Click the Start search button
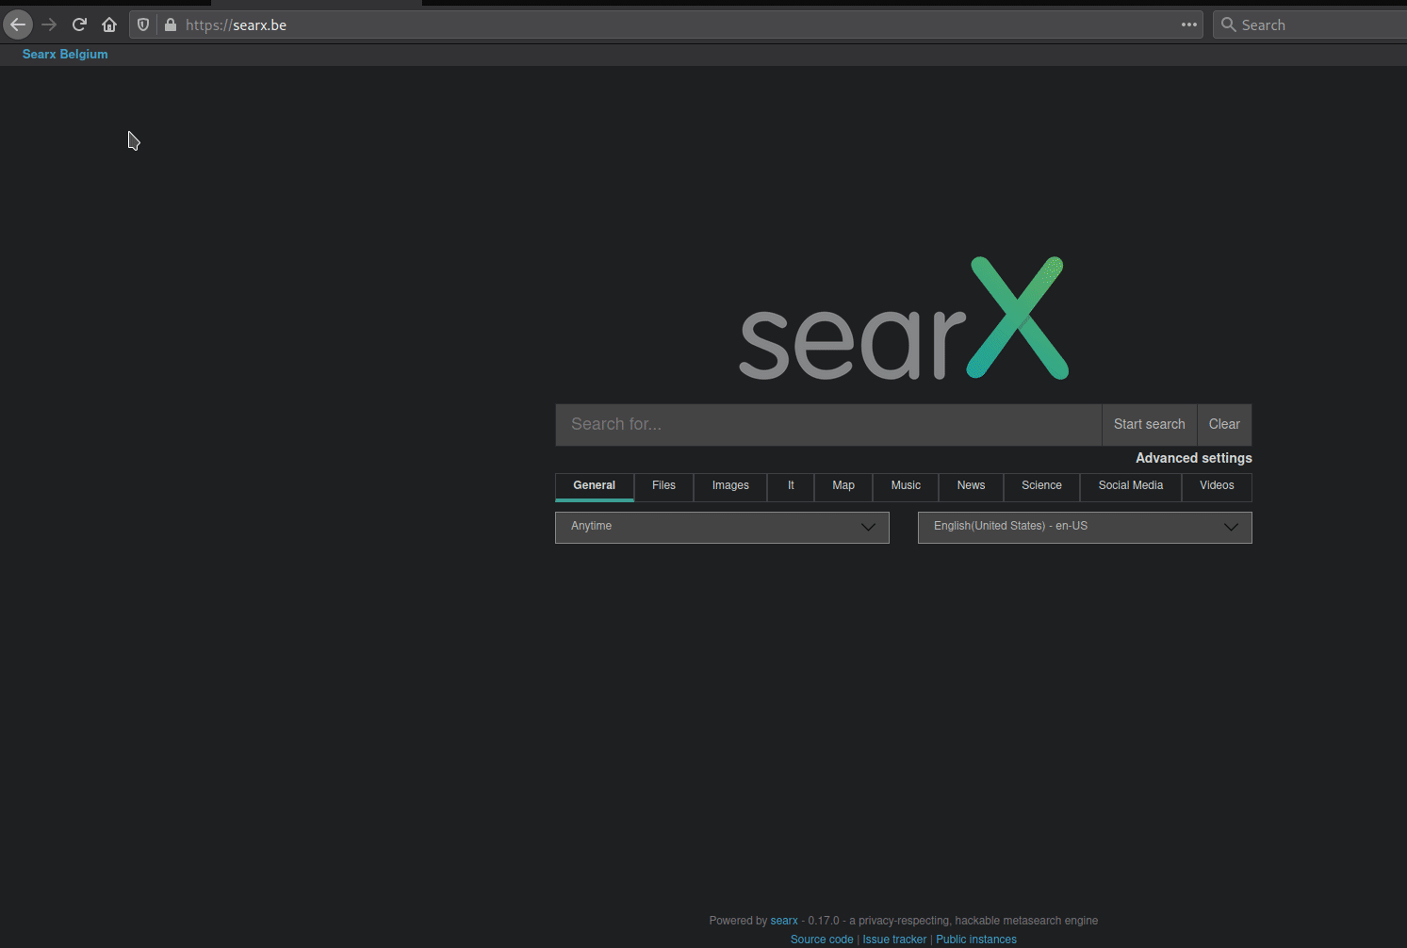 pyautogui.click(x=1149, y=424)
